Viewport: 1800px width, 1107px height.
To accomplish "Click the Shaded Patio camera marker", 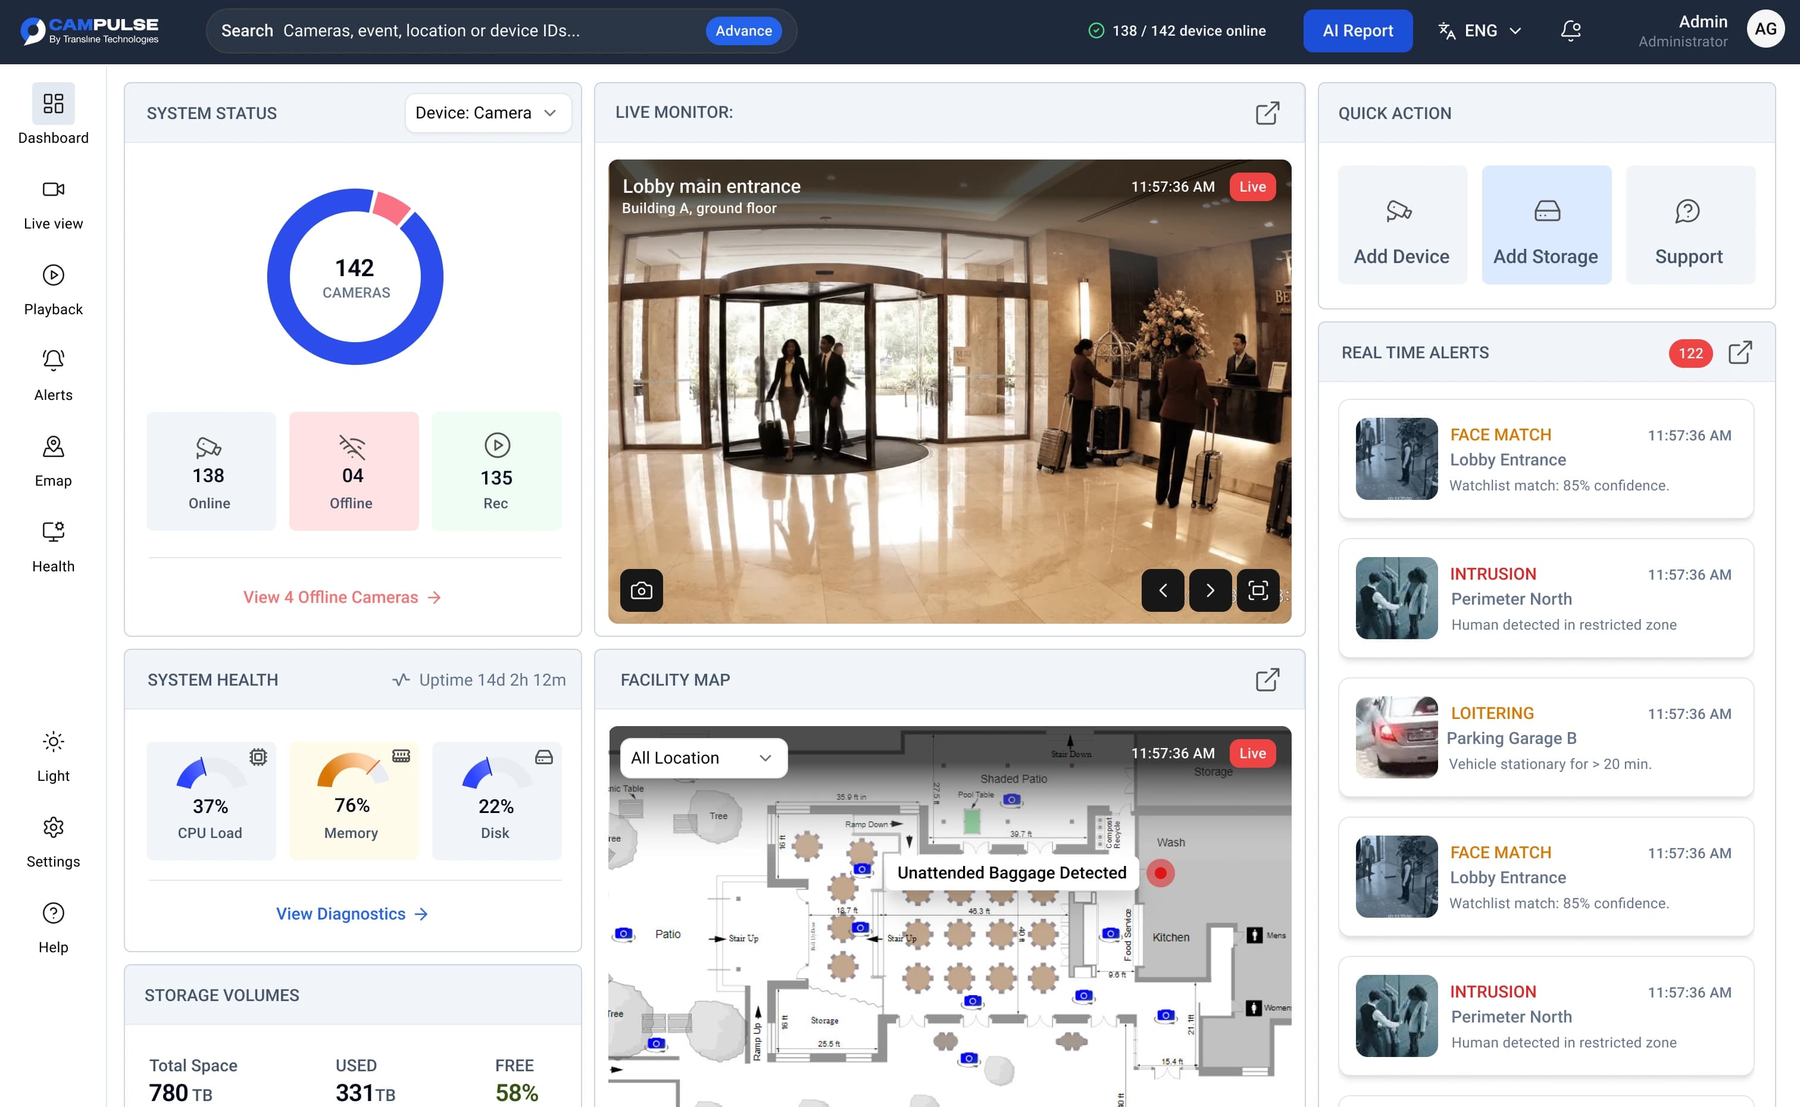I will tap(1012, 799).
